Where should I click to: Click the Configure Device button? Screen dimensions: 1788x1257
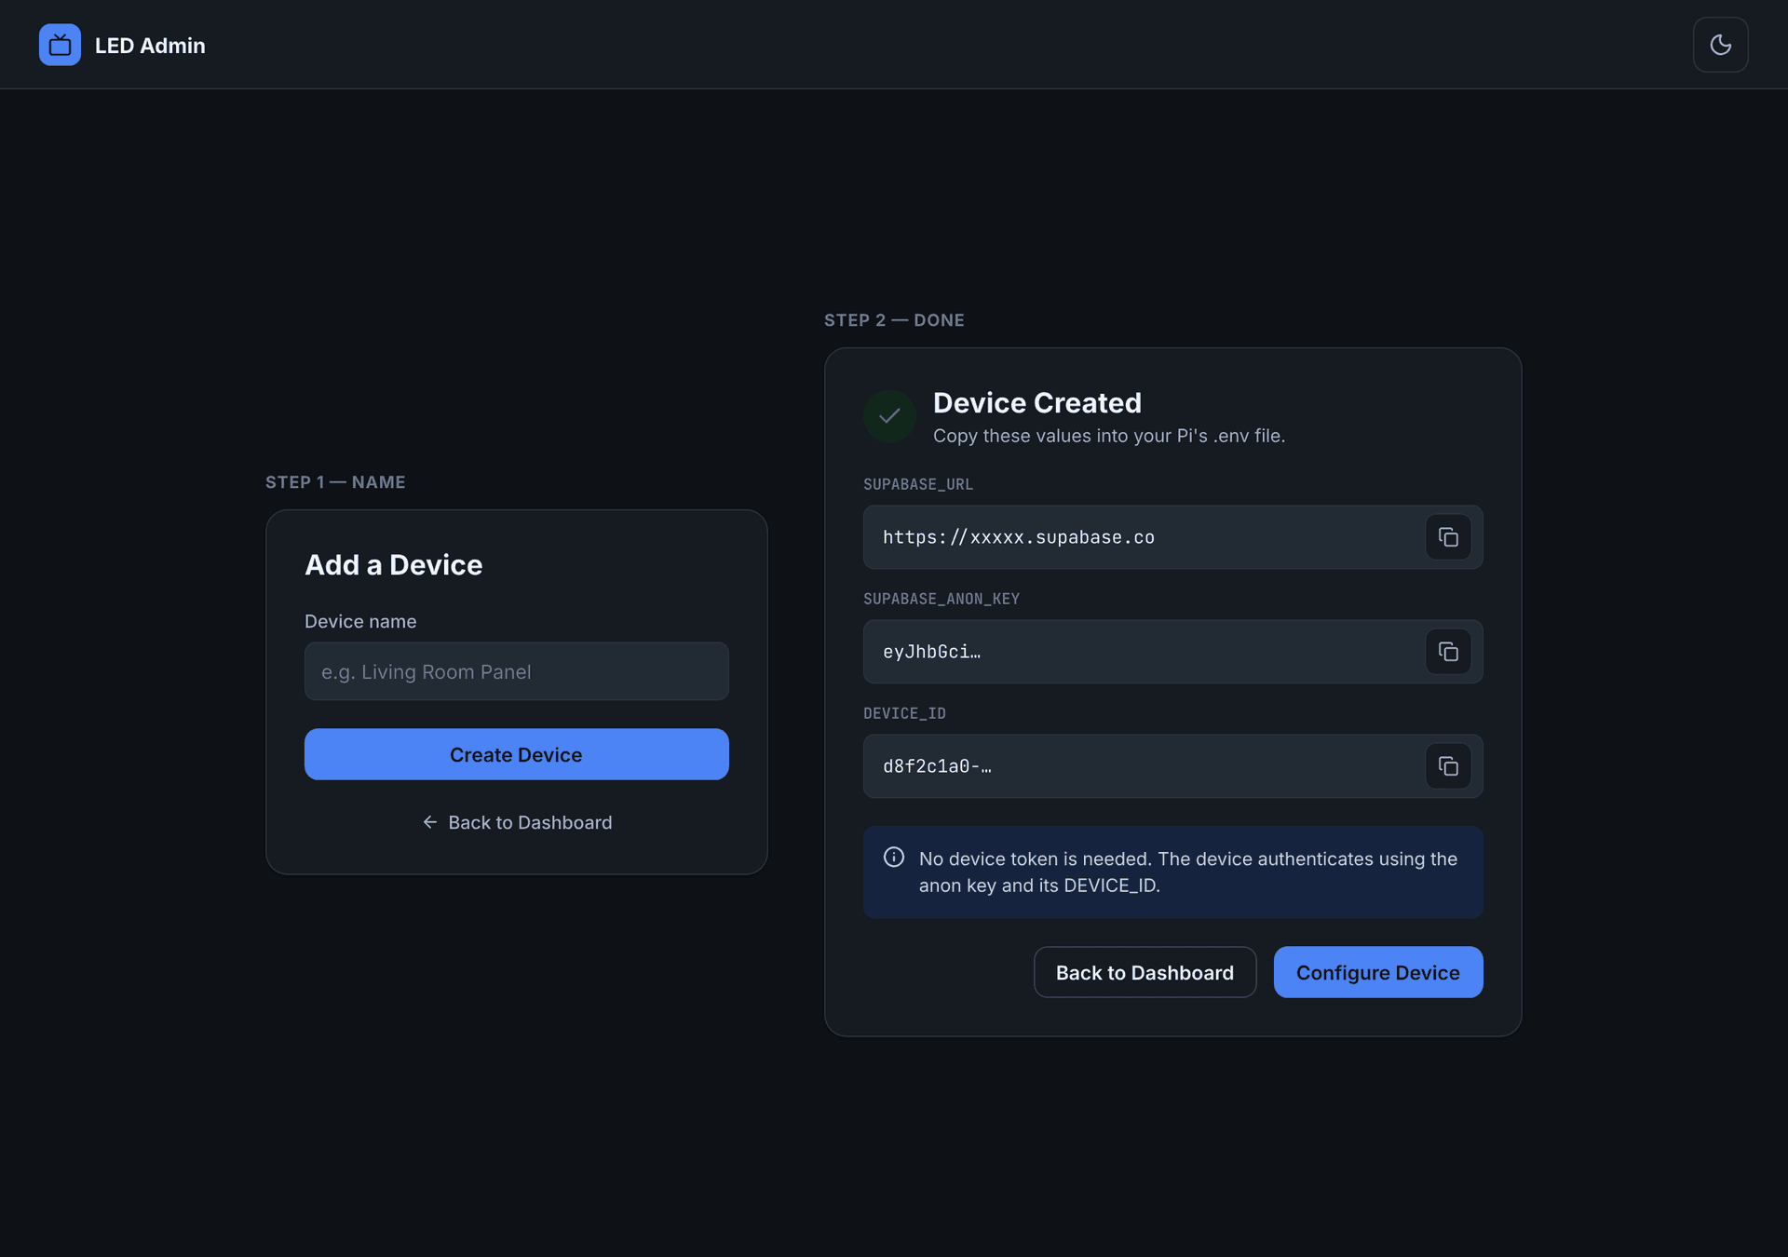[1378, 972]
